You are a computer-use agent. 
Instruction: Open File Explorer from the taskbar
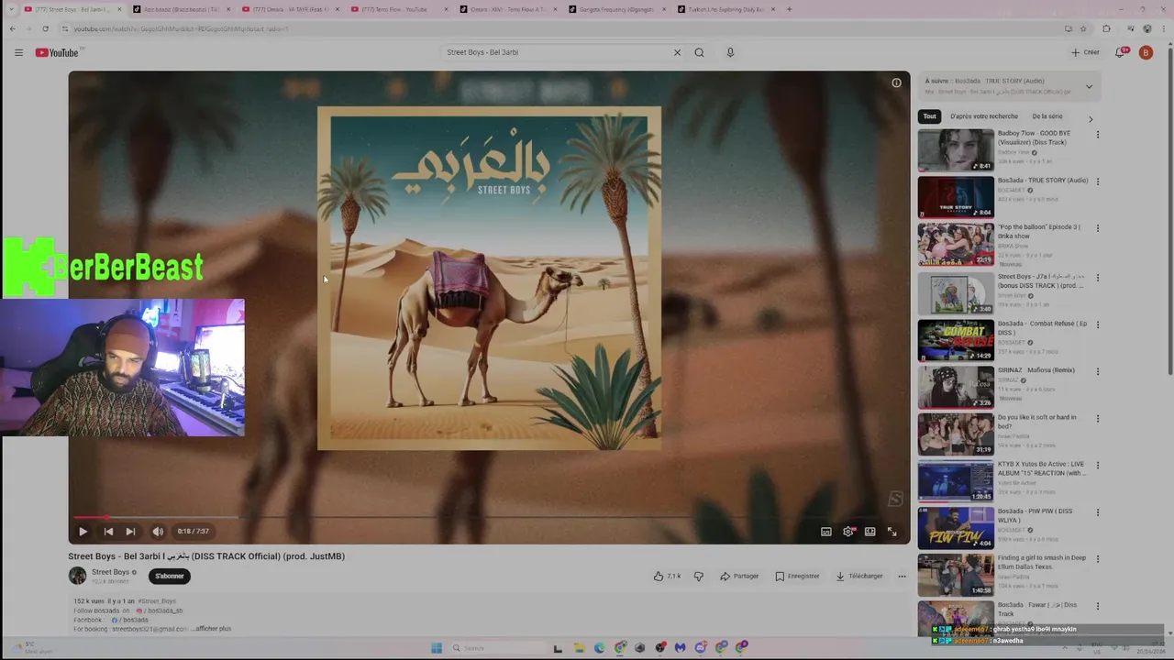click(x=579, y=648)
